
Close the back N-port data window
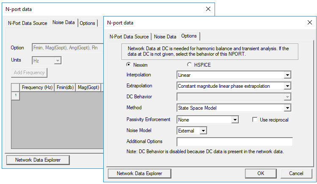(x=208, y=9)
